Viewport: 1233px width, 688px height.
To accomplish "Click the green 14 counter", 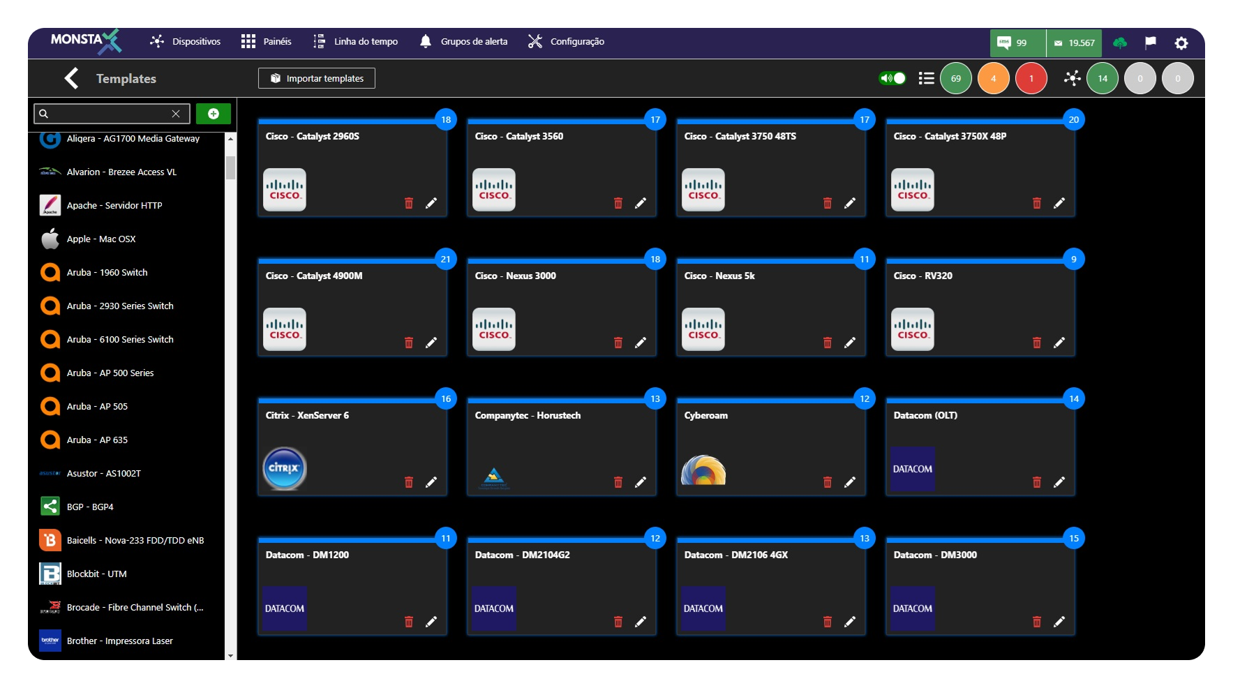I will click(x=1103, y=78).
